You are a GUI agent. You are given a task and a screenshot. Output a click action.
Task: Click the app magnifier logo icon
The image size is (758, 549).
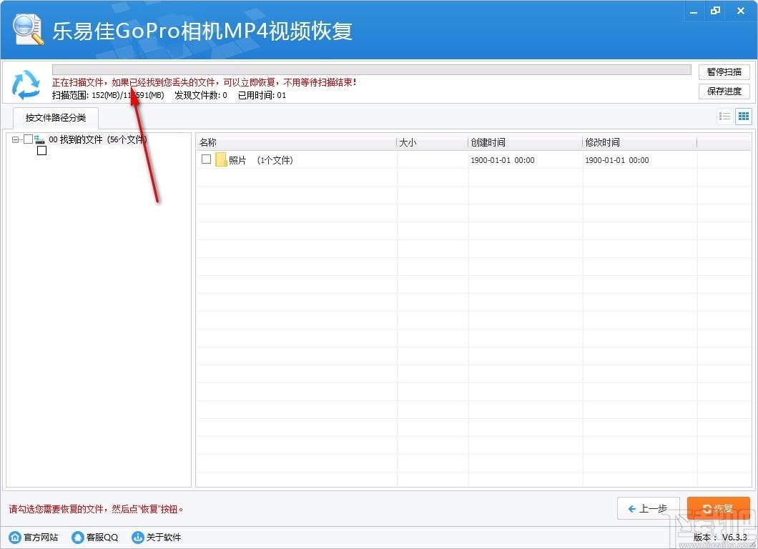(x=28, y=30)
